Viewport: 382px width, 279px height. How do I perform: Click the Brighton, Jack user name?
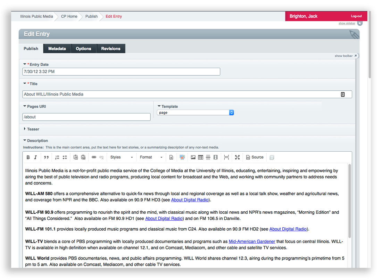point(304,16)
